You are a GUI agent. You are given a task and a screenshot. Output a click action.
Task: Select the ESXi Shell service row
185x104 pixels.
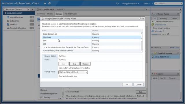coord(91,37)
